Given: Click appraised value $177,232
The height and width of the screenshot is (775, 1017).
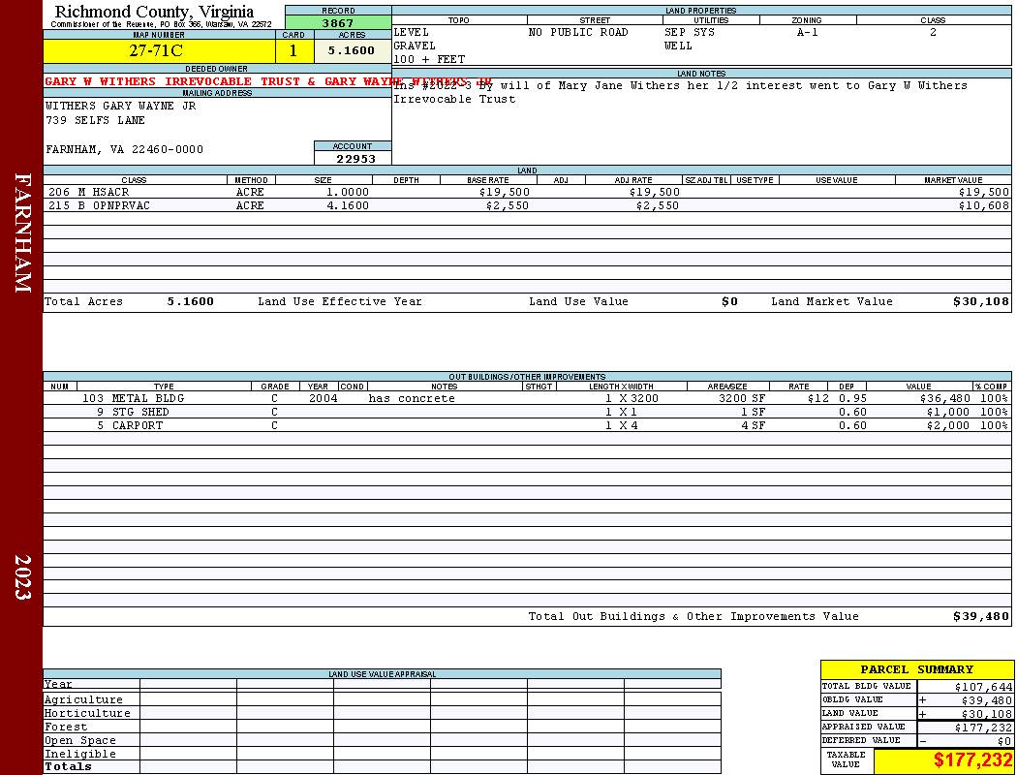Looking at the screenshot, I should (983, 728).
